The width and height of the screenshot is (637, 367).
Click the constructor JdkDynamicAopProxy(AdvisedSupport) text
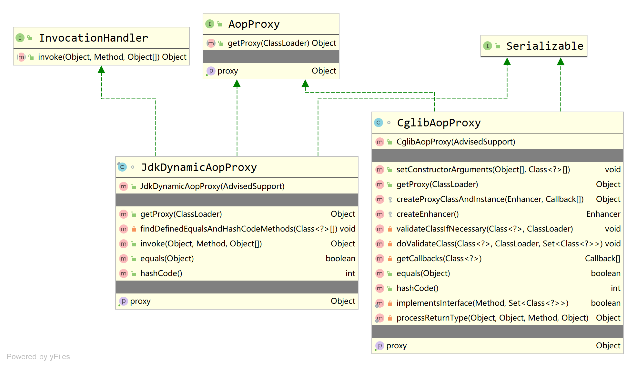coord(212,186)
